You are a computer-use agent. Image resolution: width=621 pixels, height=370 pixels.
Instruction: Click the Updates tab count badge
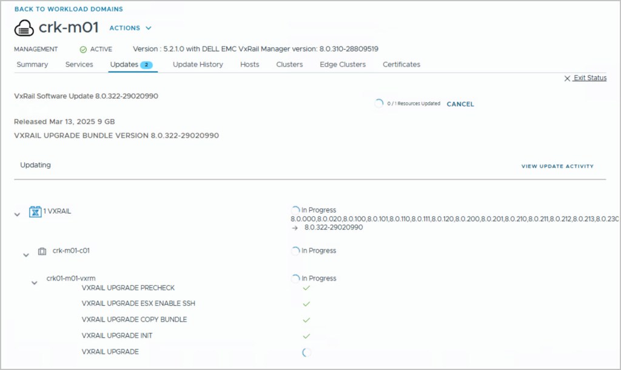(147, 65)
